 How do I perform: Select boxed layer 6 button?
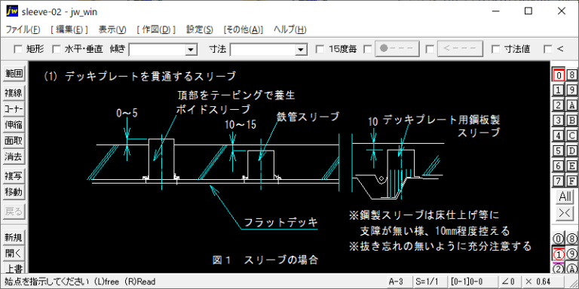(x=559, y=166)
